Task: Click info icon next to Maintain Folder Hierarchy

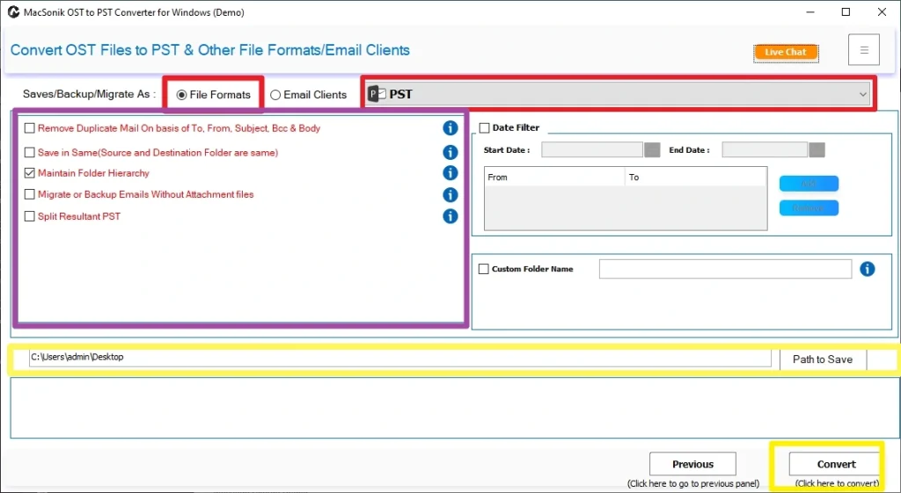Action: [450, 173]
